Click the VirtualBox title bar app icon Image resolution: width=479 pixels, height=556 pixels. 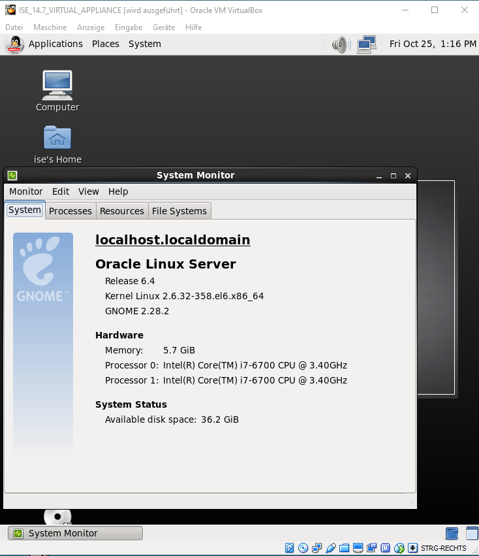(x=10, y=10)
